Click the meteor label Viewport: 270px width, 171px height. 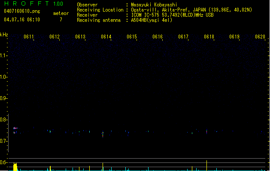click(61, 13)
